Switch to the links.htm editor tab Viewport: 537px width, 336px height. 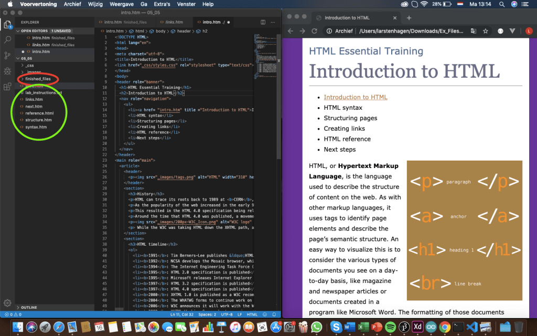tap(174, 23)
